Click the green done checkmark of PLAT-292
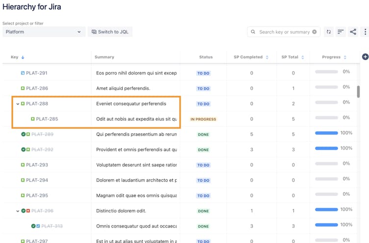The width and height of the screenshot is (369, 243). point(23,149)
